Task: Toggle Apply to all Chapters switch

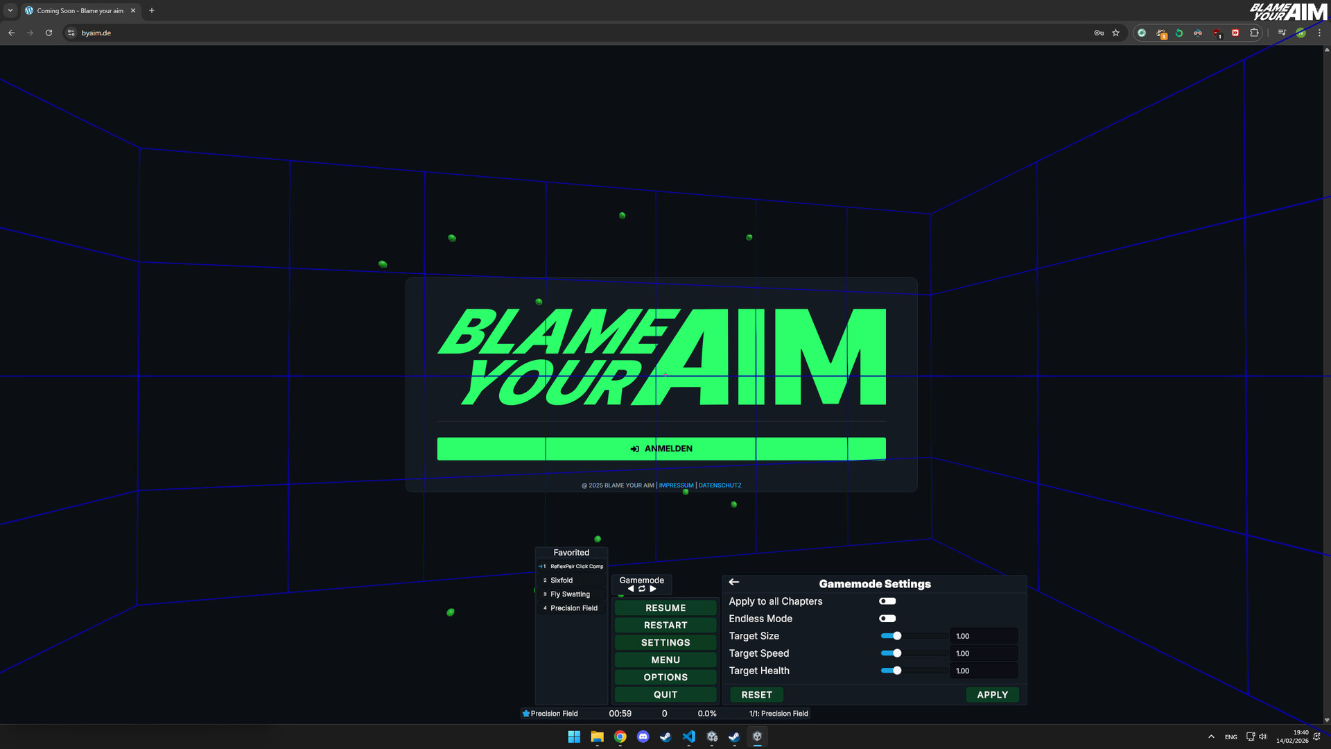Action: coord(887,601)
